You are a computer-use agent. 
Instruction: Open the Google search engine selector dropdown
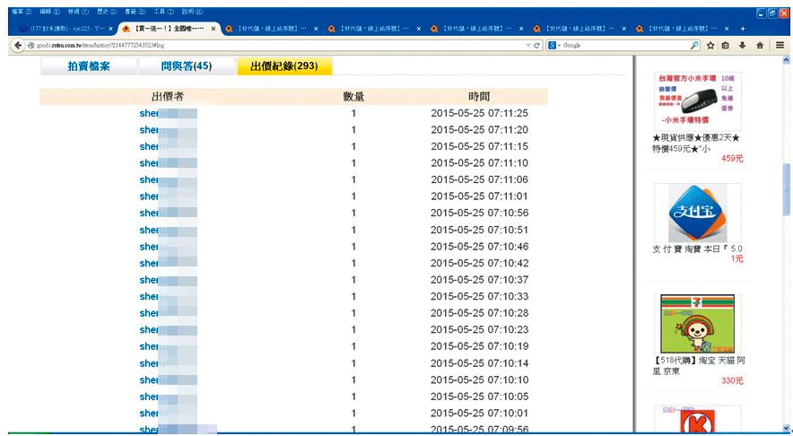[x=554, y=45]
